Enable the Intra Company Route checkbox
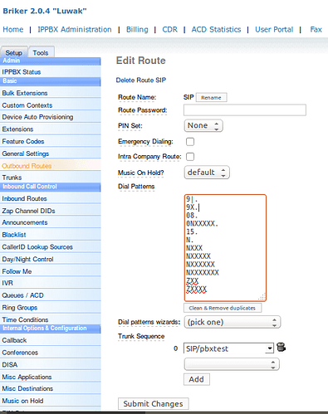This screenshot has width=328, height=414. tap(190, 157)
